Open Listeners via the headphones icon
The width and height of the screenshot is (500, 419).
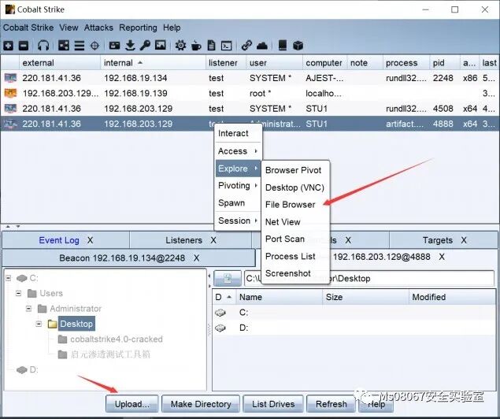click(x=43, y=45)
